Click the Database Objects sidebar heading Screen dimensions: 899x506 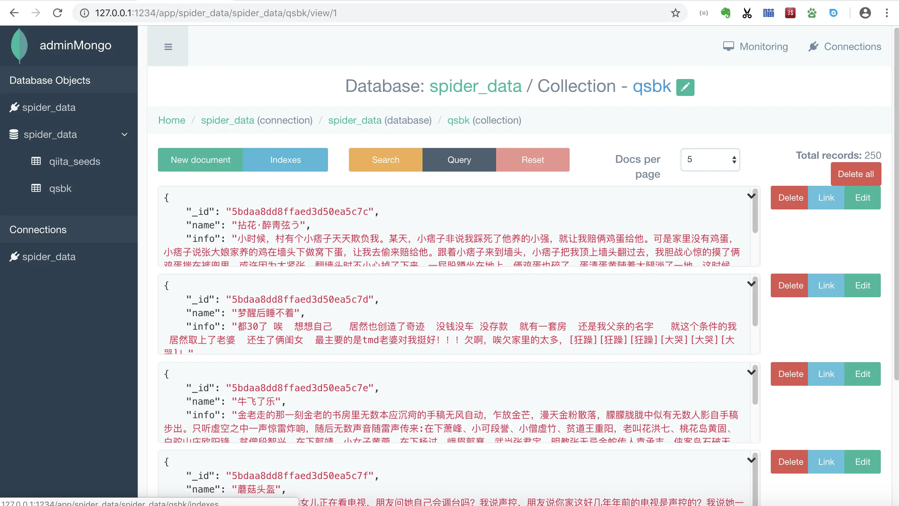[50, 80]
